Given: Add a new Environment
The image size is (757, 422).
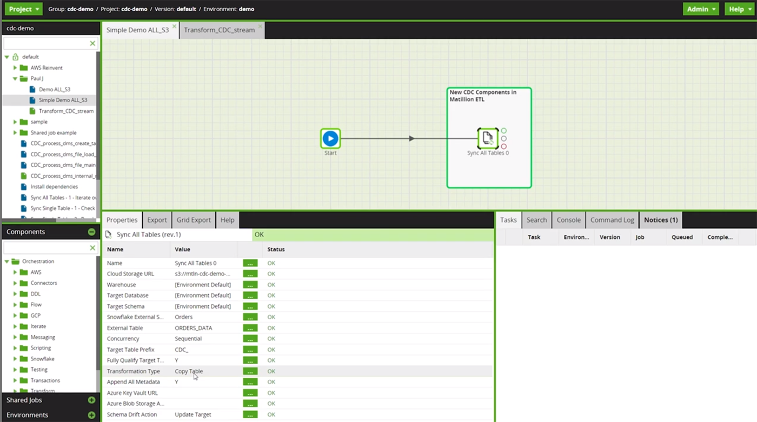Looking at the screenshot, I should 91,415.
